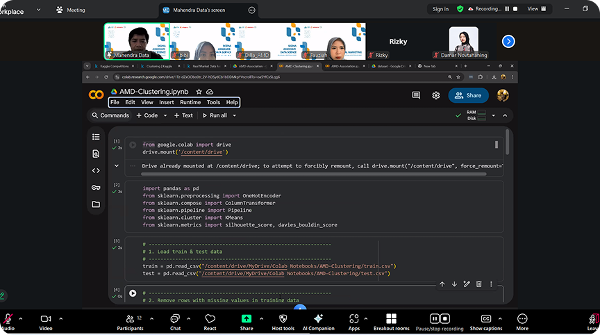Click the Share notebook button

point(468,95)
